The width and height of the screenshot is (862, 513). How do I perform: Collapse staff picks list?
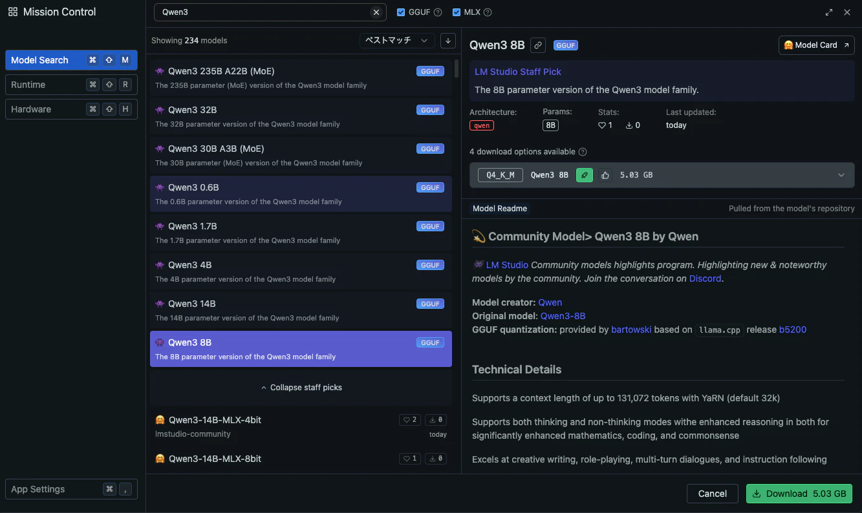click(301, 388)
